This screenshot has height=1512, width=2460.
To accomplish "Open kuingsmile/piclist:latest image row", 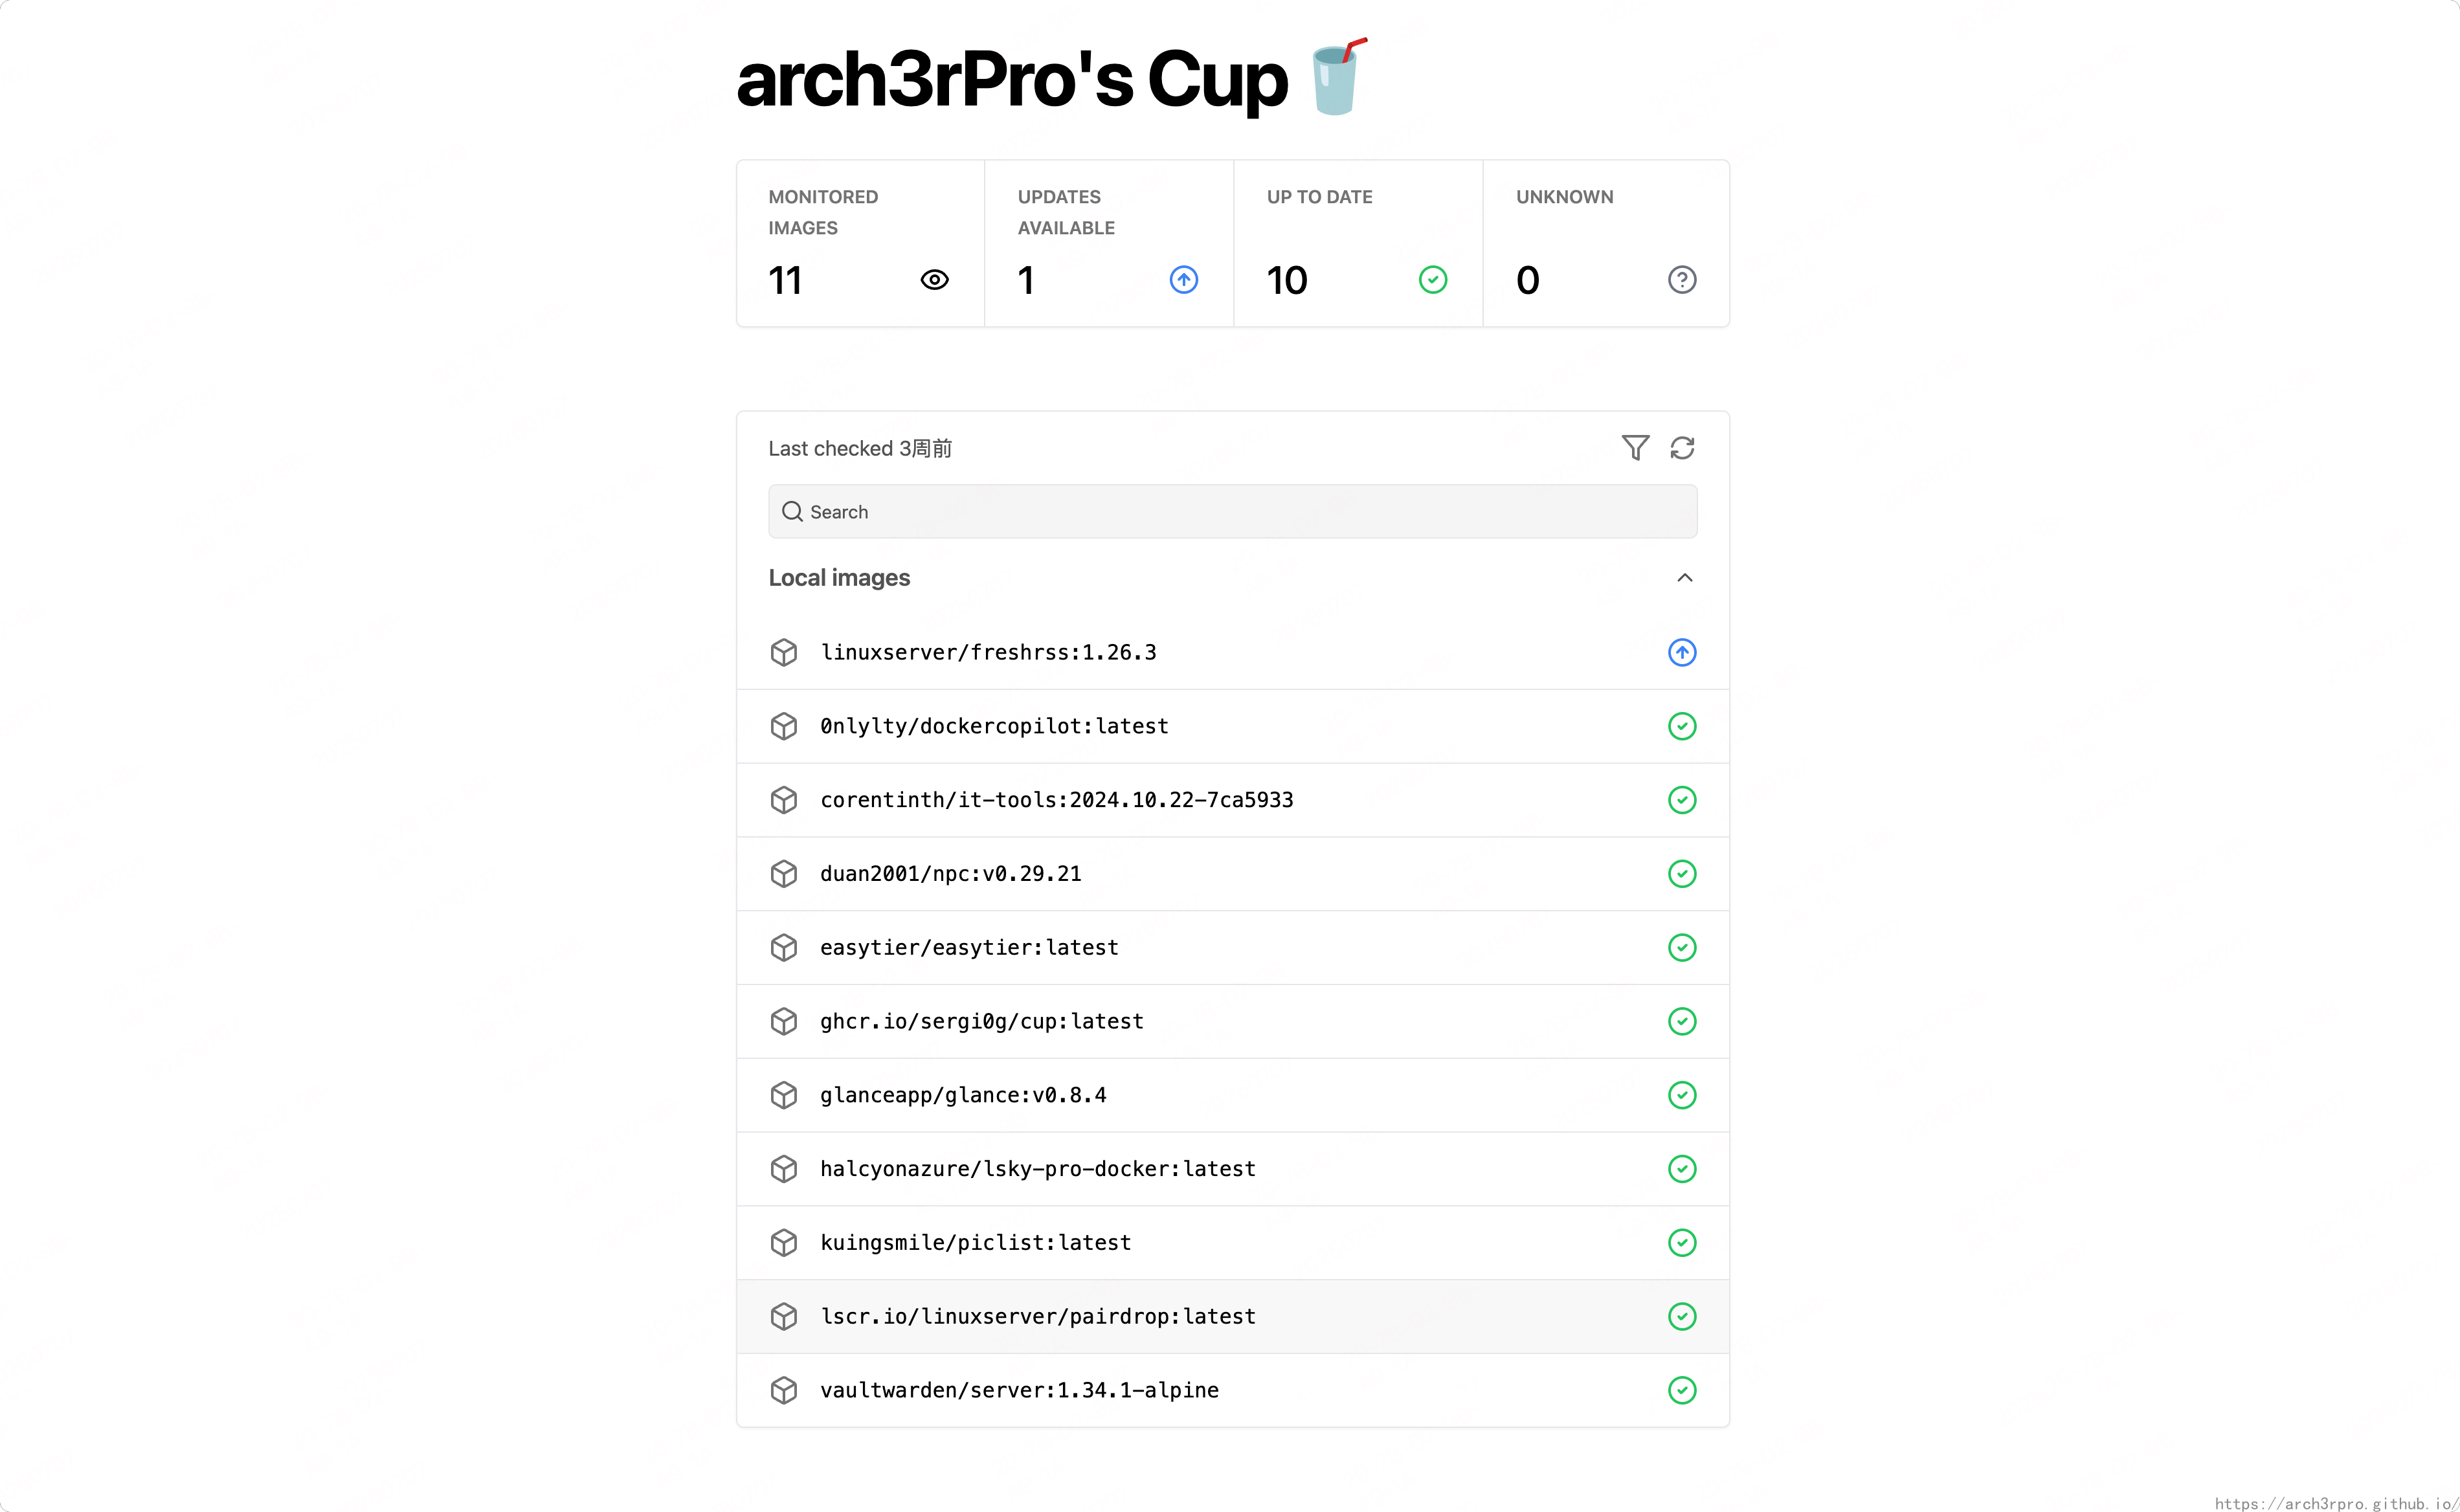I will coord(975,1243).
